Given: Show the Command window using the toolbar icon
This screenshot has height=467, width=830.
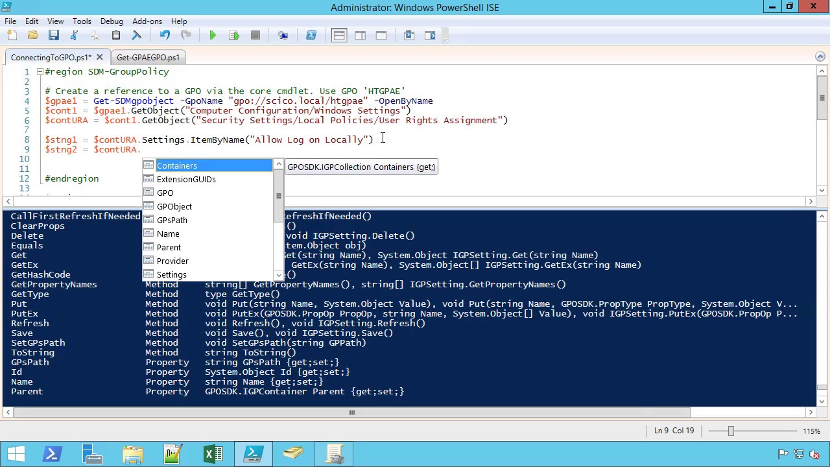Looking at the screenshot, I should pyautogui.click(x=409, y=35).
